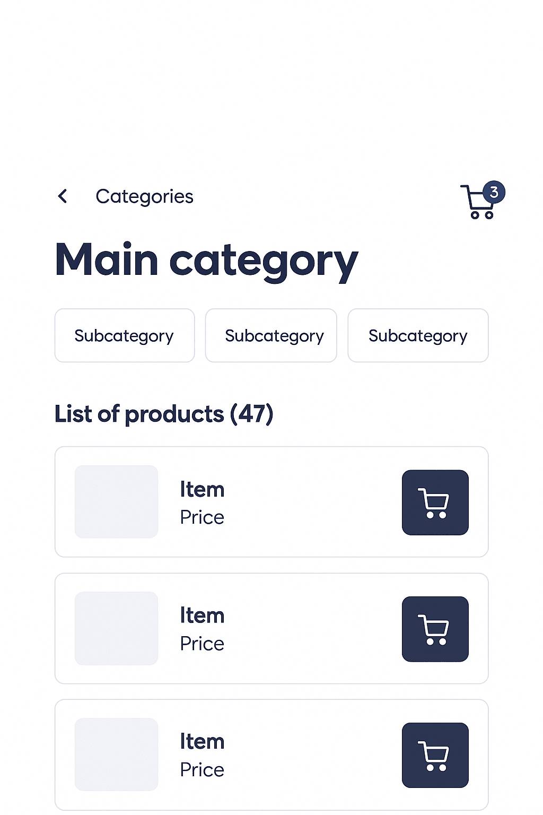Image resolution: width=543 pixels, height=815 pixels.
Task: Add the third Item to cart
Action: click(435, 755)
